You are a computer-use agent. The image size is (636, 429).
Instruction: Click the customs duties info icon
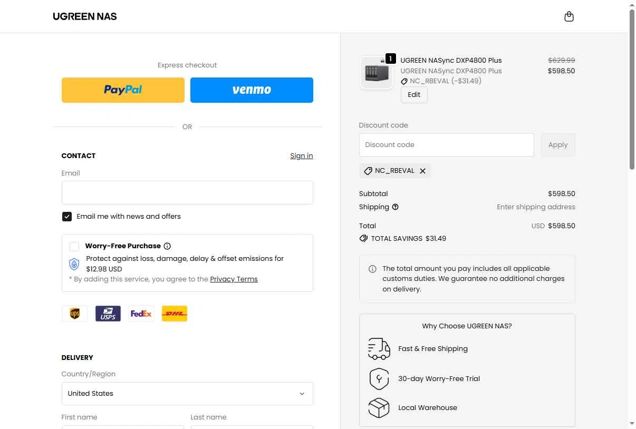pos(372,269)
